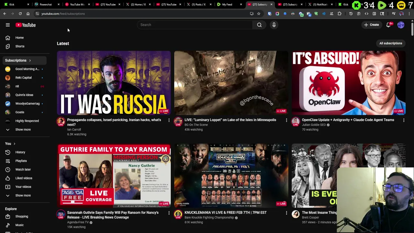
Task: Open Rekt Capital channel subscription
Action: pyautogui.click(x=25, y=78)
